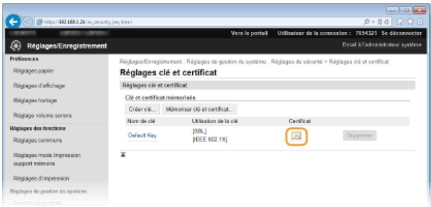Open Réglages horloge in sidebar
Screen dimensions: 431x207
(35, 101)
